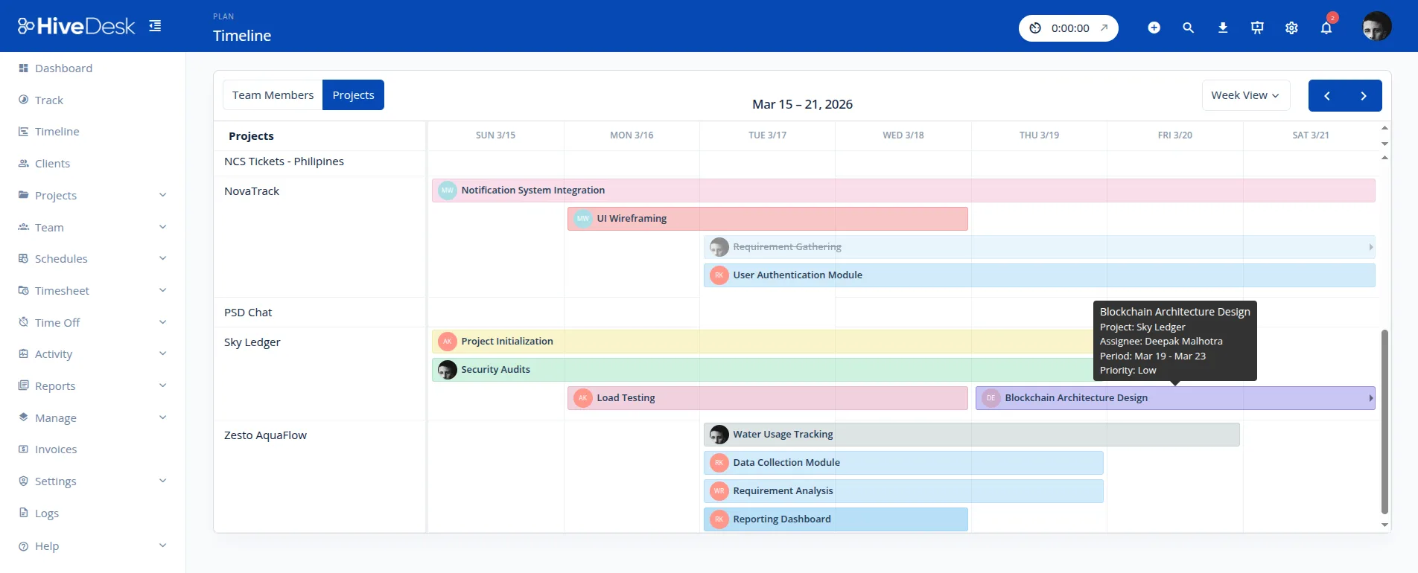Expand the Reports sidebar chevron
1418x573 pixels.
(x=162, y=385)
